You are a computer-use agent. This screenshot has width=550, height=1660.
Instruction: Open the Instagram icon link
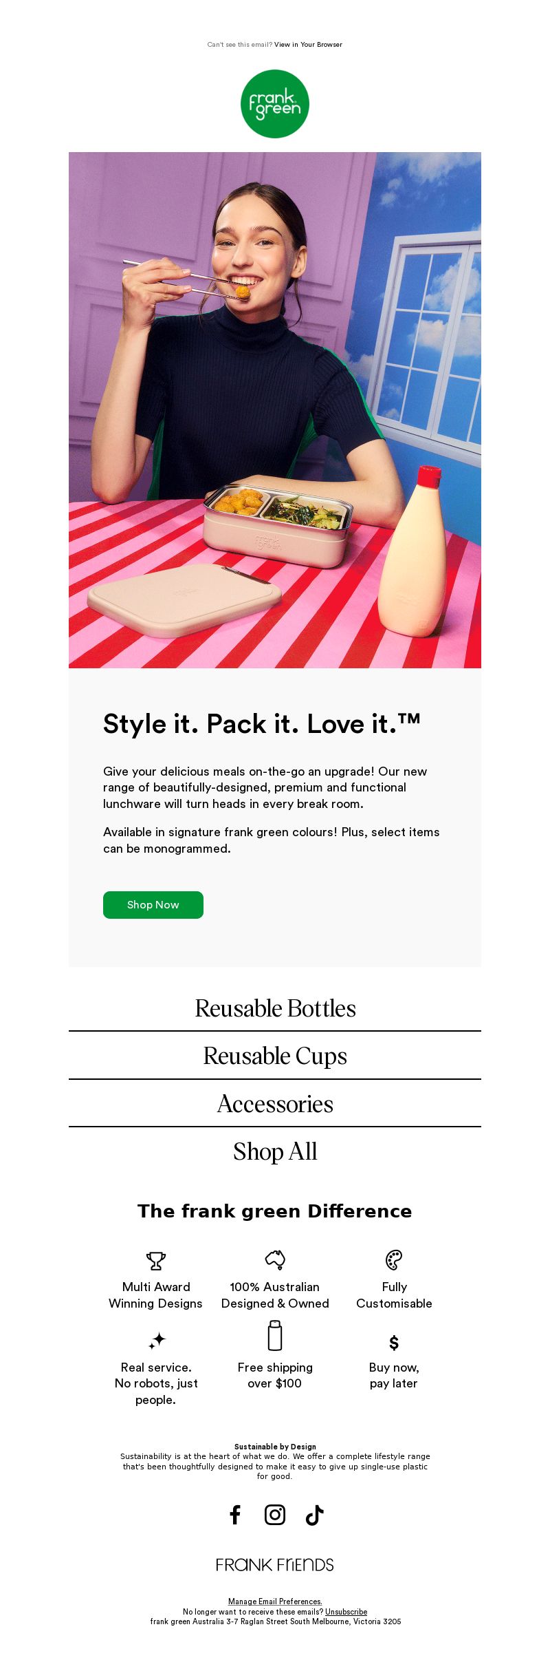(275, 1515)
